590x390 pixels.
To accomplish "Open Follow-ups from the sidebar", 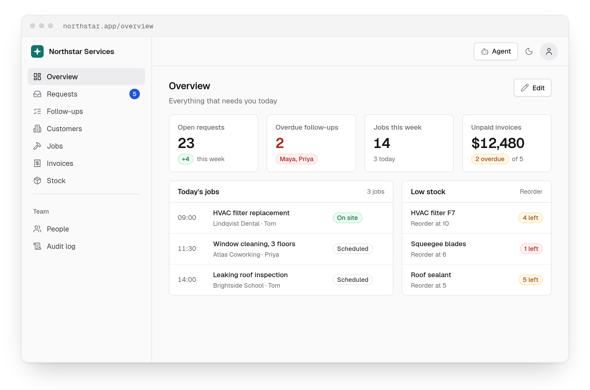I will click(x=87, y=111).
